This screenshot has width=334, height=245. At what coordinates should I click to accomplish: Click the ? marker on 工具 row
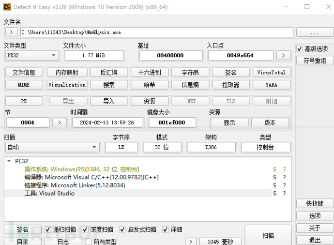pyautogui.click(x=284, y=194)
